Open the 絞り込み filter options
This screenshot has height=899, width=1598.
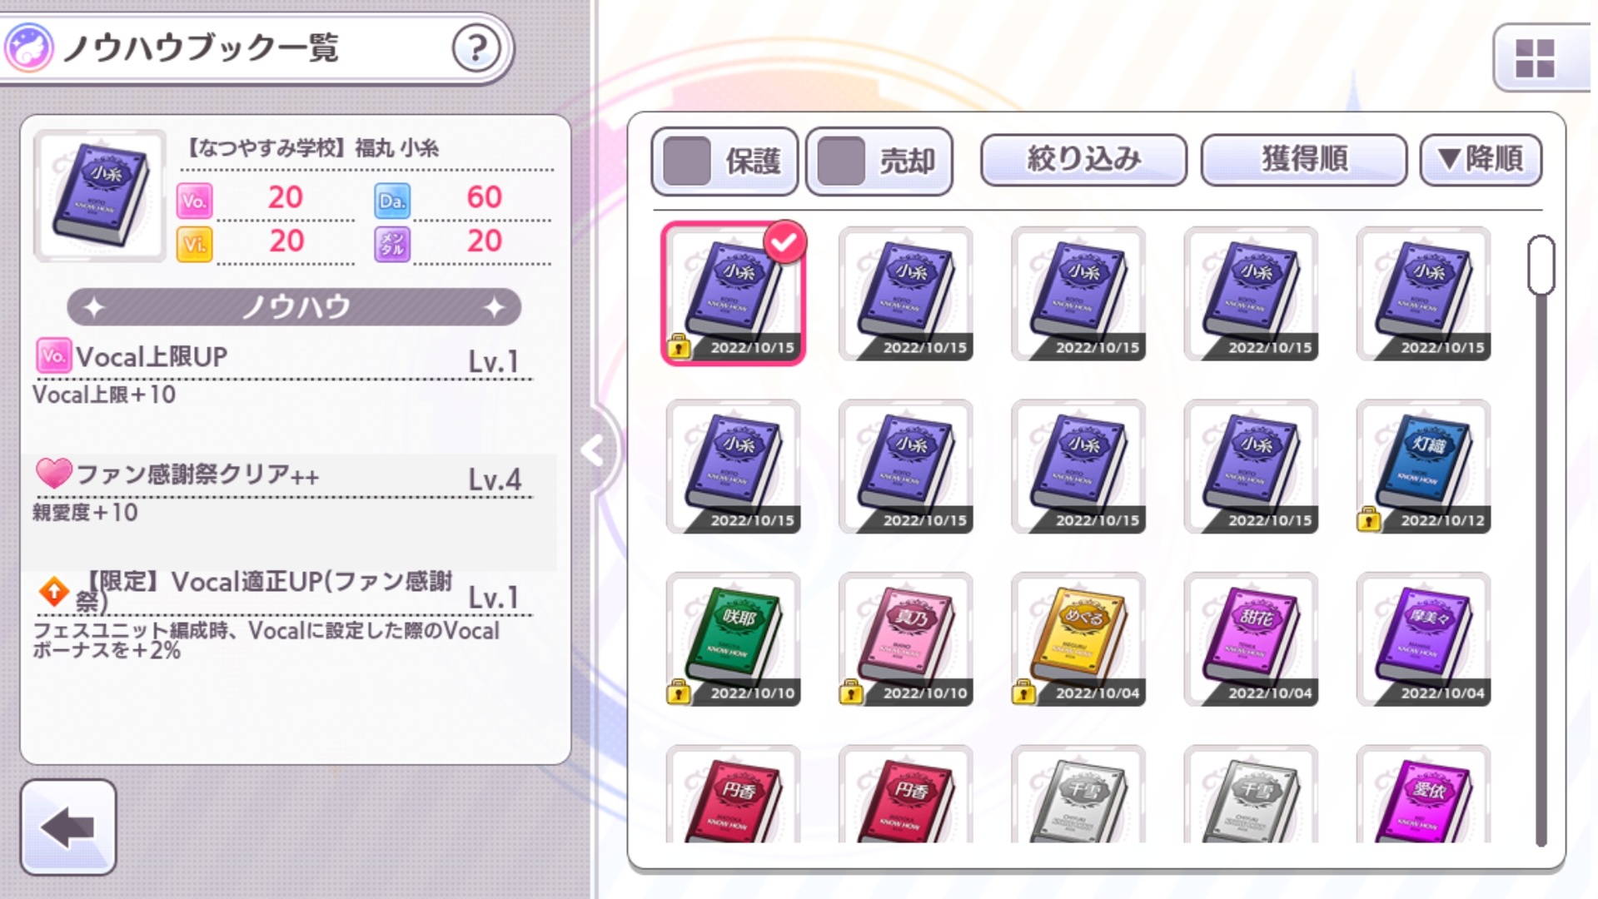coord(1083,159)
